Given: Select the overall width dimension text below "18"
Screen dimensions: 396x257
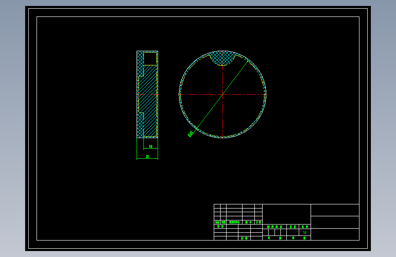Looking at the screenshot, I should click(x=148, y=156).
